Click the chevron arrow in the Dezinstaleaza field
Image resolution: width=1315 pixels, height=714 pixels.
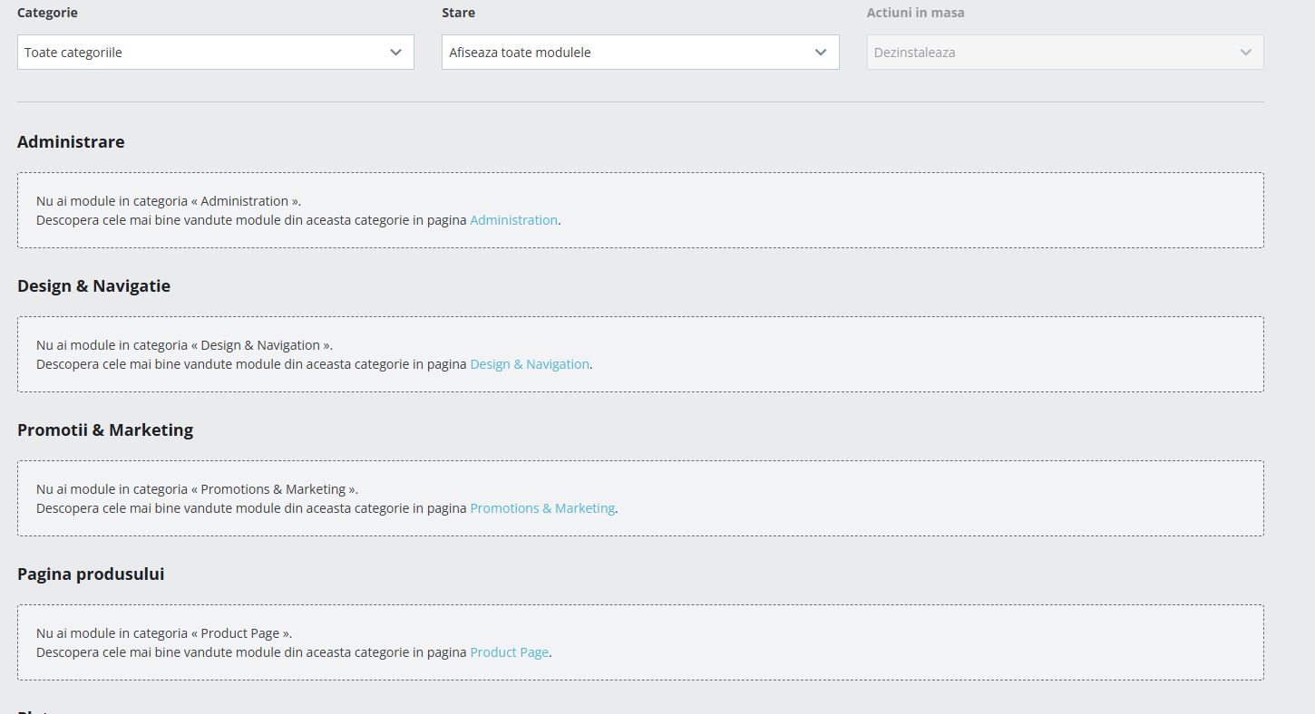1246,53
